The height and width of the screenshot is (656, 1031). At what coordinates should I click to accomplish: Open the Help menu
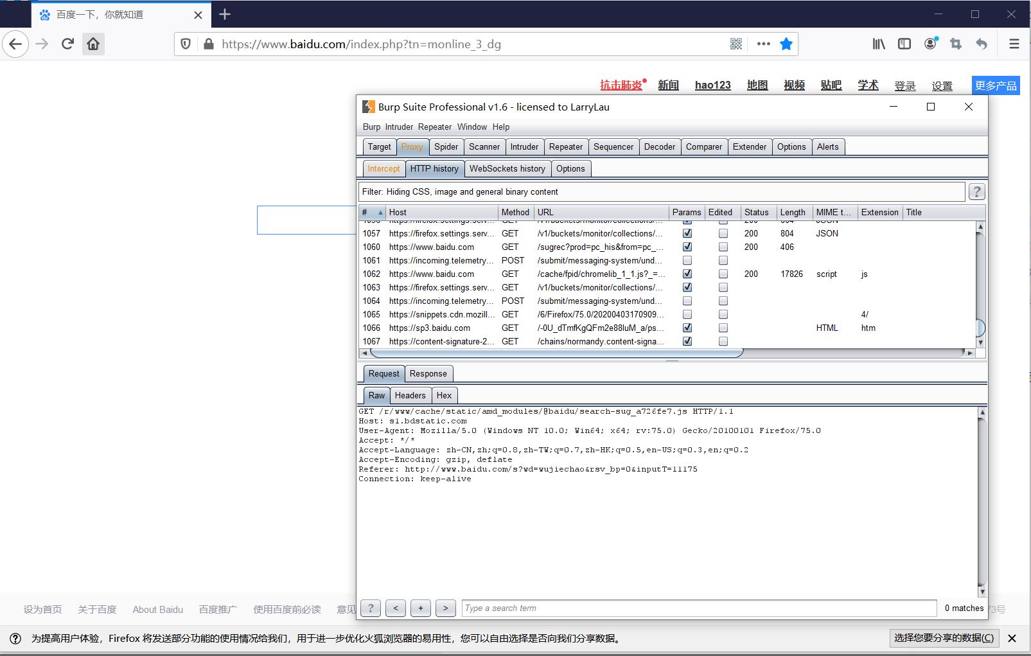pyautogui.click(x=501, y=127)
